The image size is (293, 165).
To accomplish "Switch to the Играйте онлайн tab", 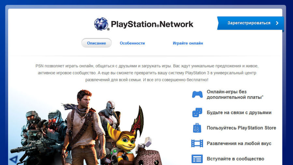I will click(x=188, y=43).
